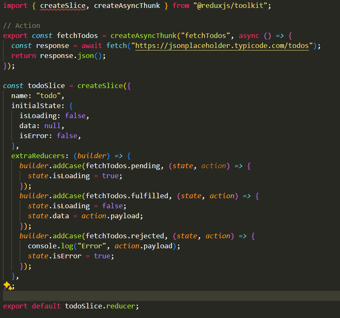Click createAsyncThunk in the import line

click(127, 5)
